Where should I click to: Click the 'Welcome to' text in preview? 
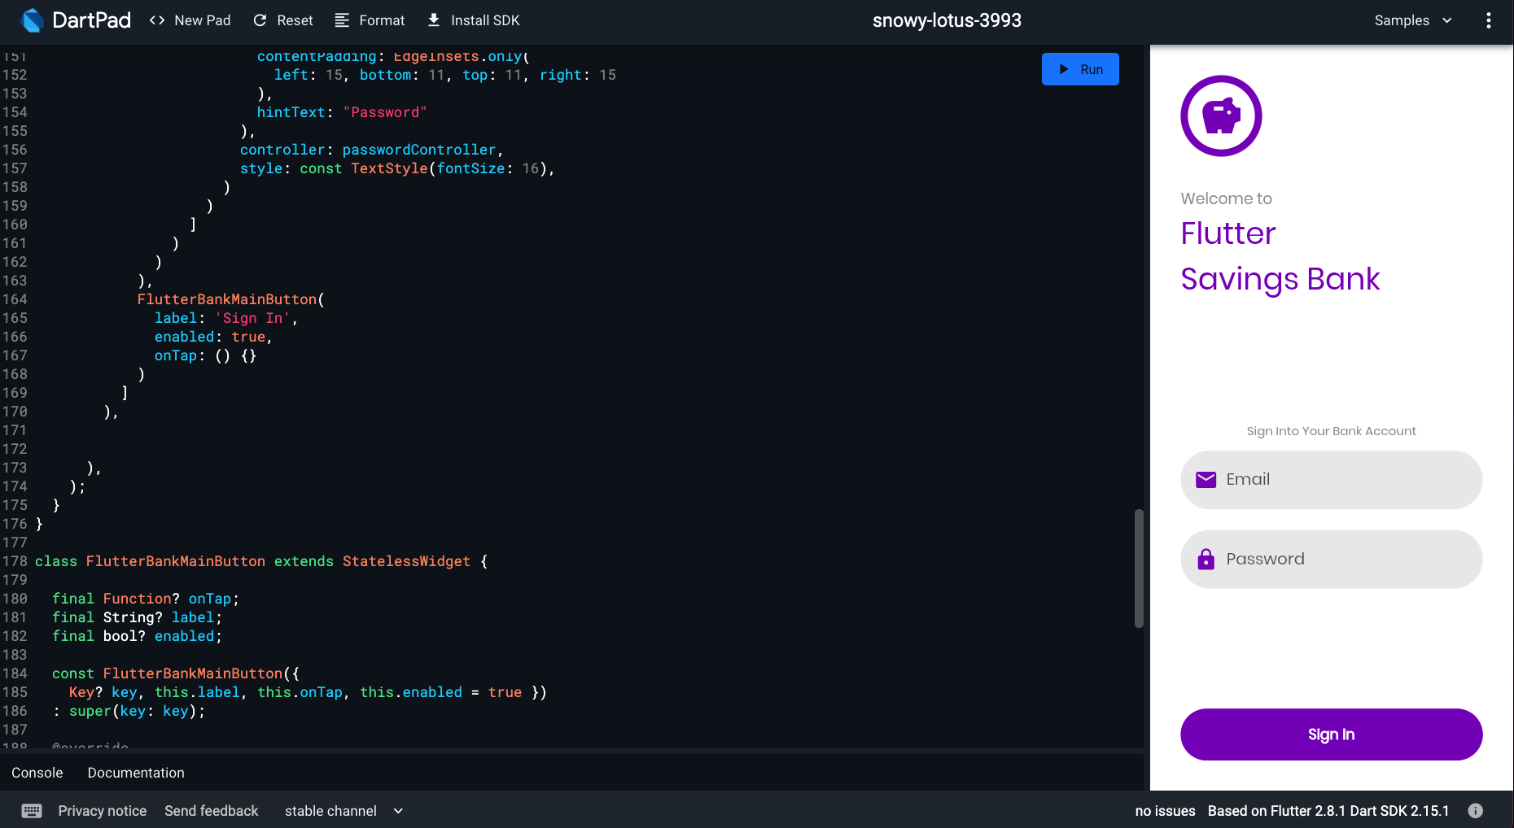(1227, 198)
